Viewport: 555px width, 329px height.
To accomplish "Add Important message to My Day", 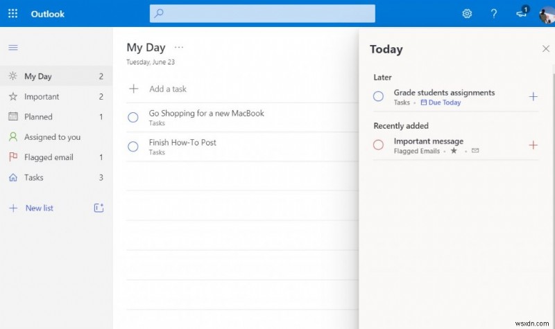I will pos(533,145).
